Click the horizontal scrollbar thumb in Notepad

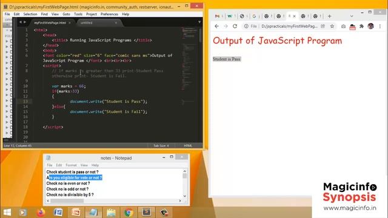point(67,201)
